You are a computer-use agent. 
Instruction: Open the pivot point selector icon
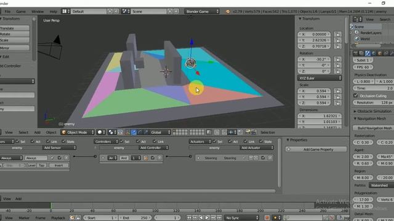pyautogui.click(x=112, y=133)
